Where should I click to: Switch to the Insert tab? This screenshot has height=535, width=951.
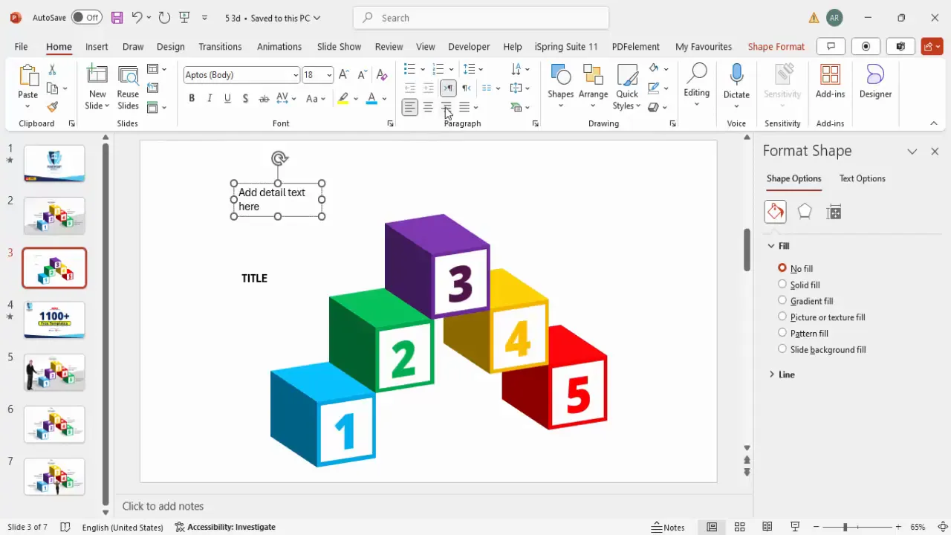(x=97, y=46)
